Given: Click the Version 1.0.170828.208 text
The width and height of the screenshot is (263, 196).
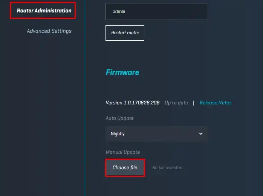Looking at the screenshot, I should [x=133, y=103].
